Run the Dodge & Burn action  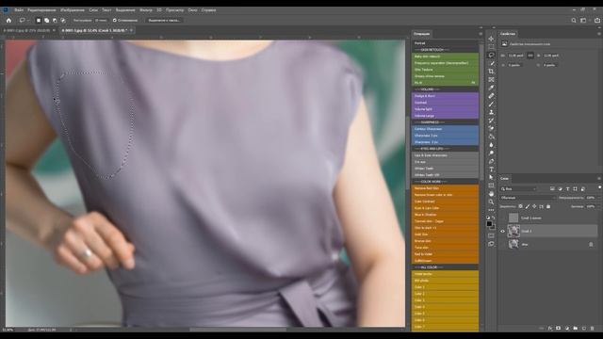click(x=445, y=96)
